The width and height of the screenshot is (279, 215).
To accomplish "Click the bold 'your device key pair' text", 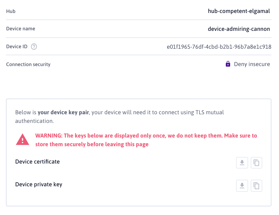I will coord(63,112).
